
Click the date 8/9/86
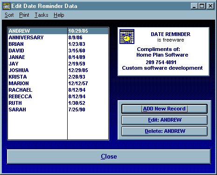[x=75, y=37]
